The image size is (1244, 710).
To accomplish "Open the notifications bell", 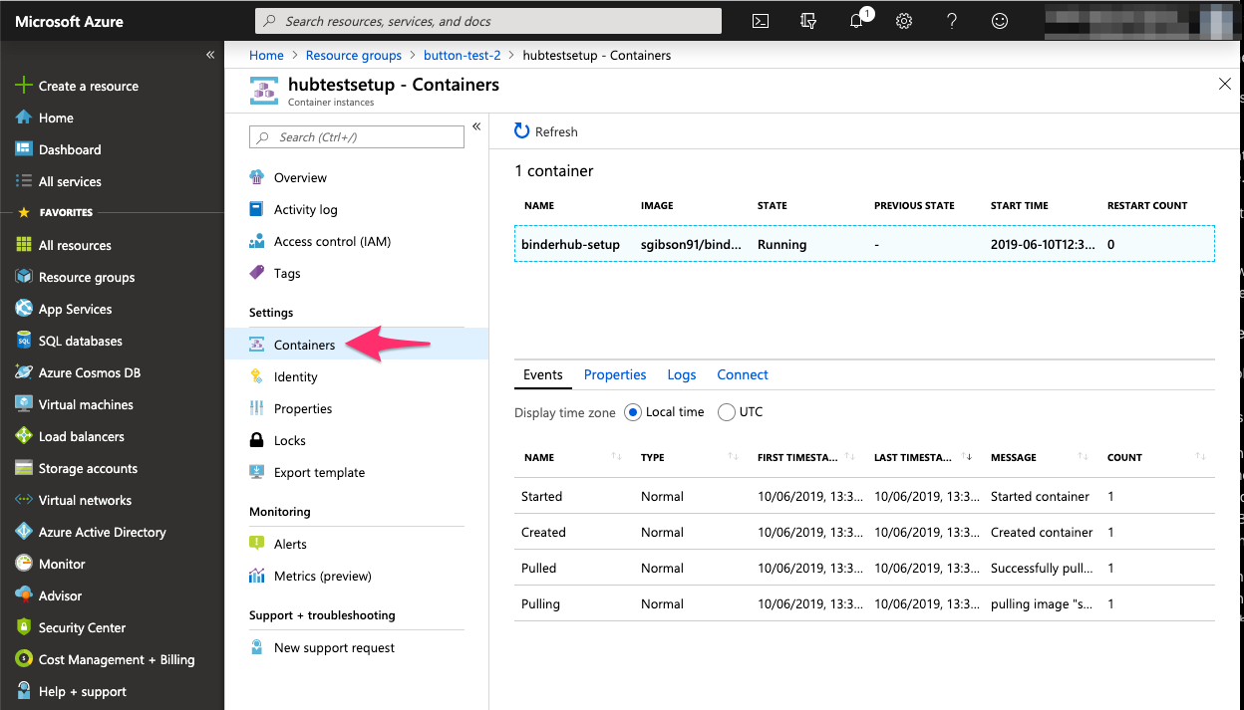I will (x=856, y=21).
